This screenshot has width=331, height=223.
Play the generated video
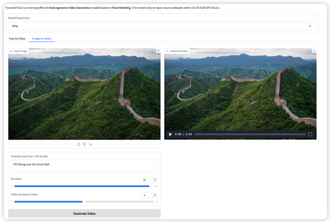(170, 134)
